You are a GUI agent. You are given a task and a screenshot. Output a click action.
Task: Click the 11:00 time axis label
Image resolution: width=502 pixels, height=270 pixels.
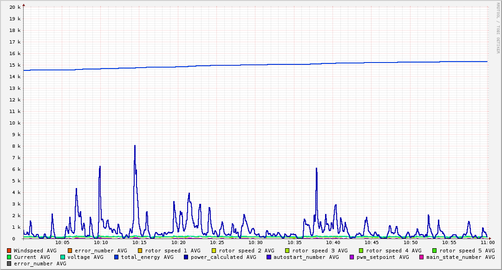(488, 243)
